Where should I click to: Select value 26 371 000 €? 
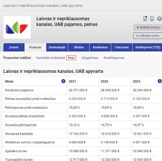[78, 90]
